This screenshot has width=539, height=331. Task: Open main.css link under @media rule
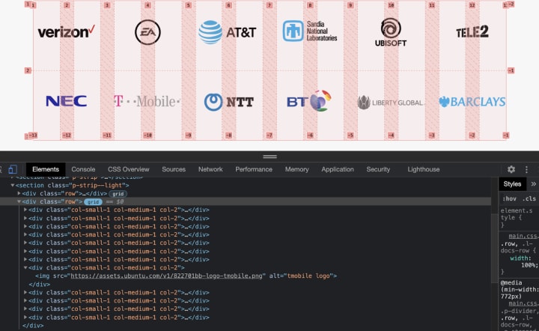pos(523,303)
